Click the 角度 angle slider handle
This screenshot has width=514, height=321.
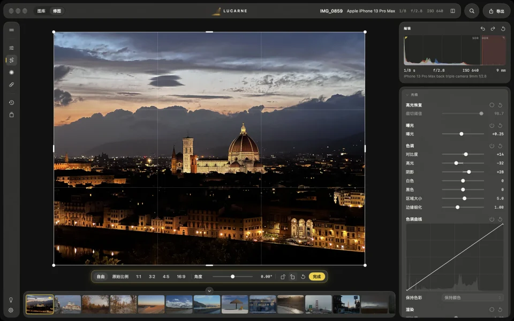coord(232,277)
